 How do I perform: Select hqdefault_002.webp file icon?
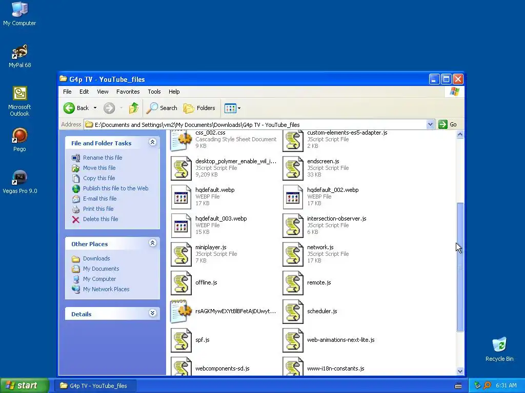tap(293, 197)
